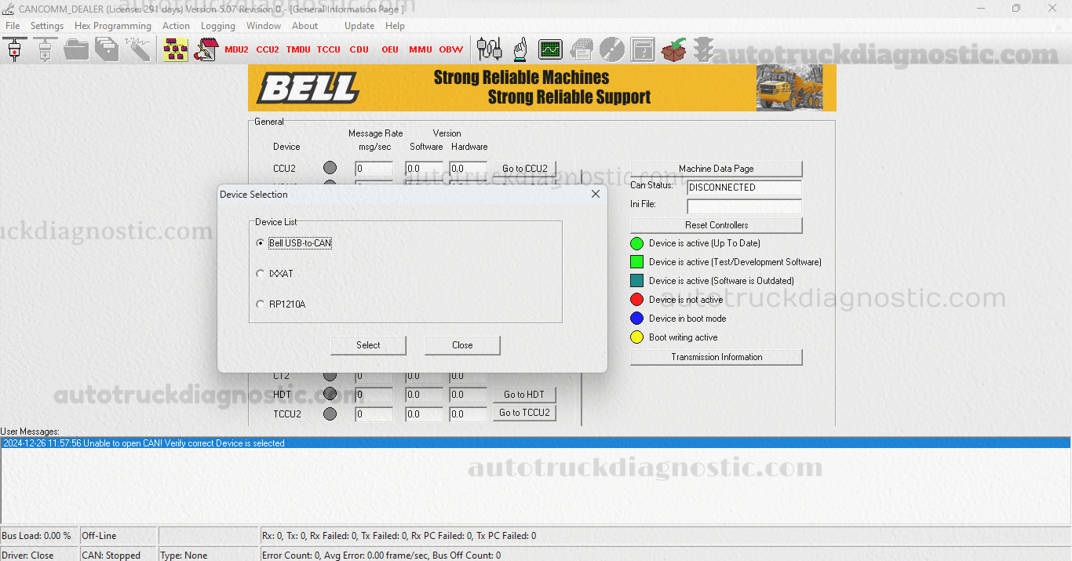Click the grayed open folder toolbar icon
Viewport: 1072px width, 561px height.
(76, 49)
